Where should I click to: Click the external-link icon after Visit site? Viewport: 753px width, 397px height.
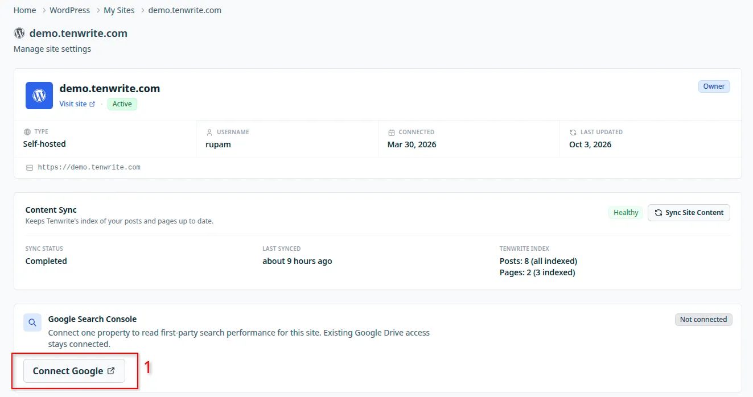point(92,104)
